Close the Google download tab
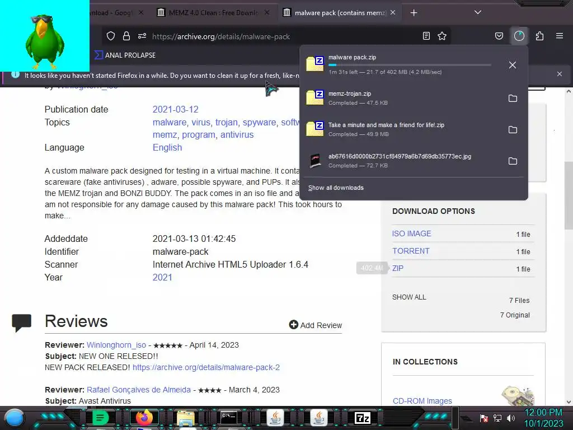Image resolution: width=573 pixels, height=430 pixels. 141,12
